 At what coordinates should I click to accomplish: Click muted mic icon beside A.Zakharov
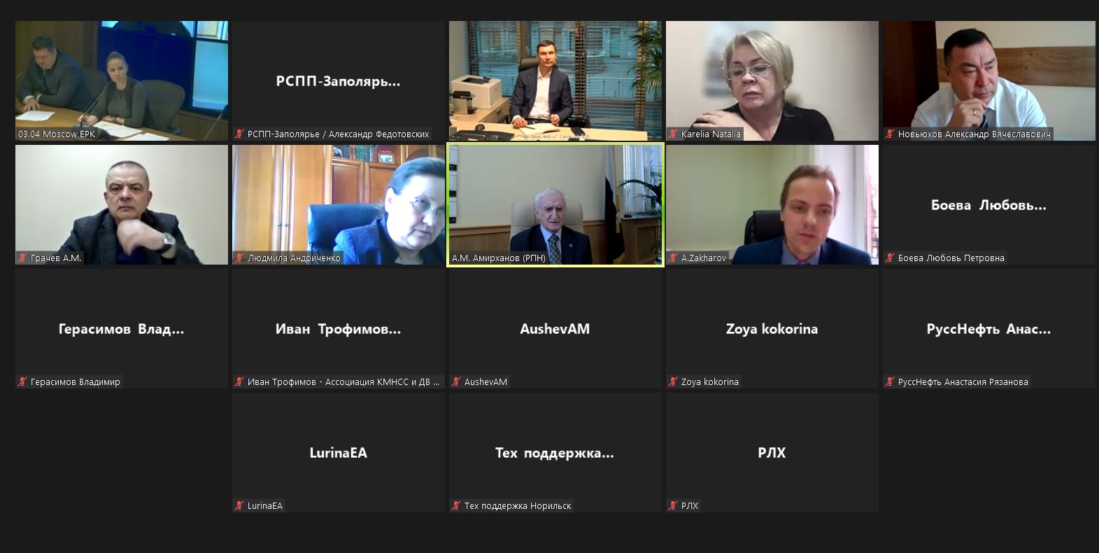click(x=673, y=258)
